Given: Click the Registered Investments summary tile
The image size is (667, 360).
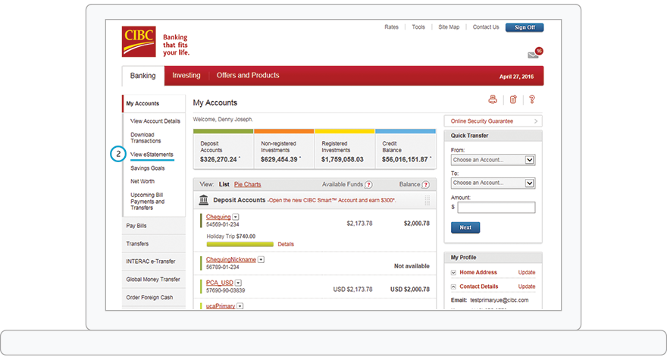Looking at the screenshot, I should coord(345,149).
